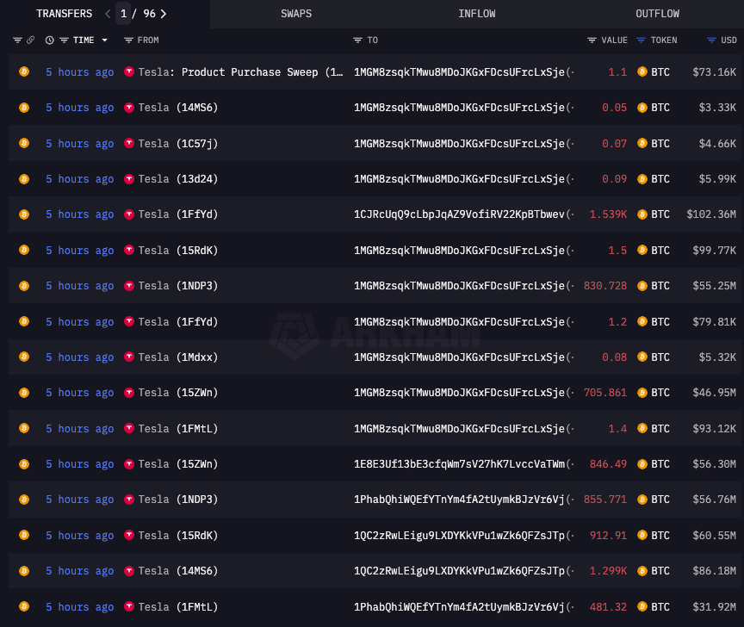
Task: Click Bitcoin chain icon in $73.16K row
Action: tap(24, 71)
